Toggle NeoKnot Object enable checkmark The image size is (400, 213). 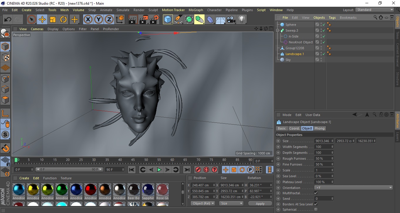coord(324,42)
